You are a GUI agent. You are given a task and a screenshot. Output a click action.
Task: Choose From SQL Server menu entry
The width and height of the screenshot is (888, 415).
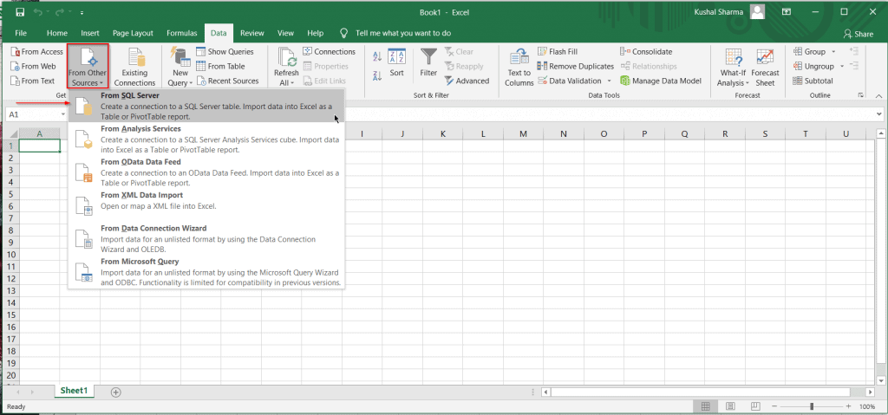206,106
